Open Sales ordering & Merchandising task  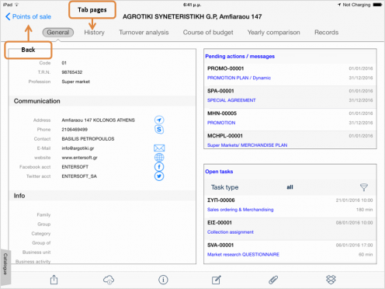point(240,210)
